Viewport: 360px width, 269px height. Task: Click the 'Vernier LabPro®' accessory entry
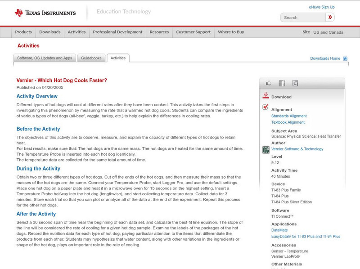(285, 256)
